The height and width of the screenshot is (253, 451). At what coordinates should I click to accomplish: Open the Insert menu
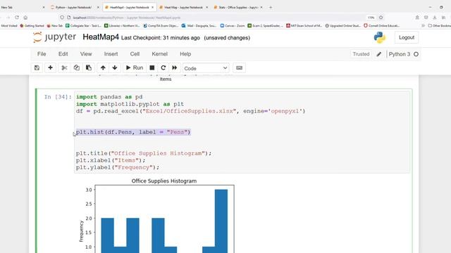coord(111,54)
